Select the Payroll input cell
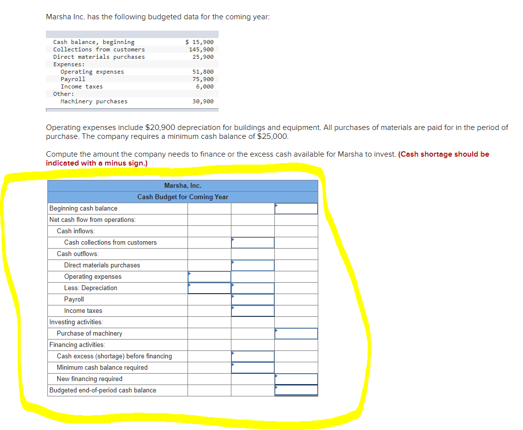This screenshot has height=430, width=523. coord(253,299)
